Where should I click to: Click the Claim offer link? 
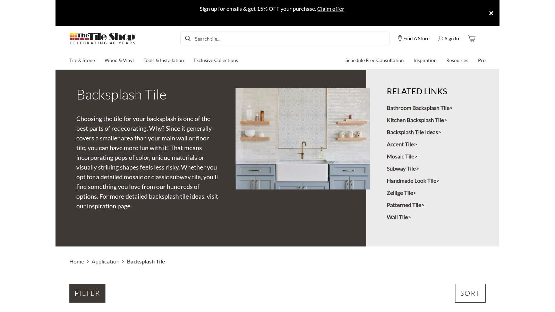coord(331,9)
